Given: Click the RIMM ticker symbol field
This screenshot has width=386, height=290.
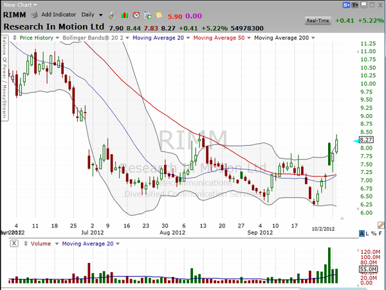Looking at the screenshot, I should 15,15.
